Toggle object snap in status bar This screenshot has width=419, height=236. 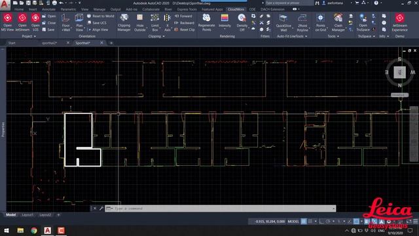point(356,222)
